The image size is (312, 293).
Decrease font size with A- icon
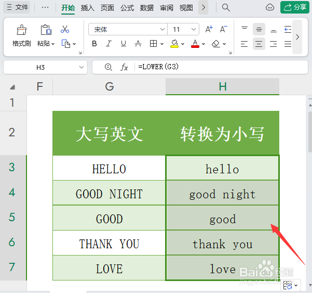pyautogui.click(x=223, y=29)
